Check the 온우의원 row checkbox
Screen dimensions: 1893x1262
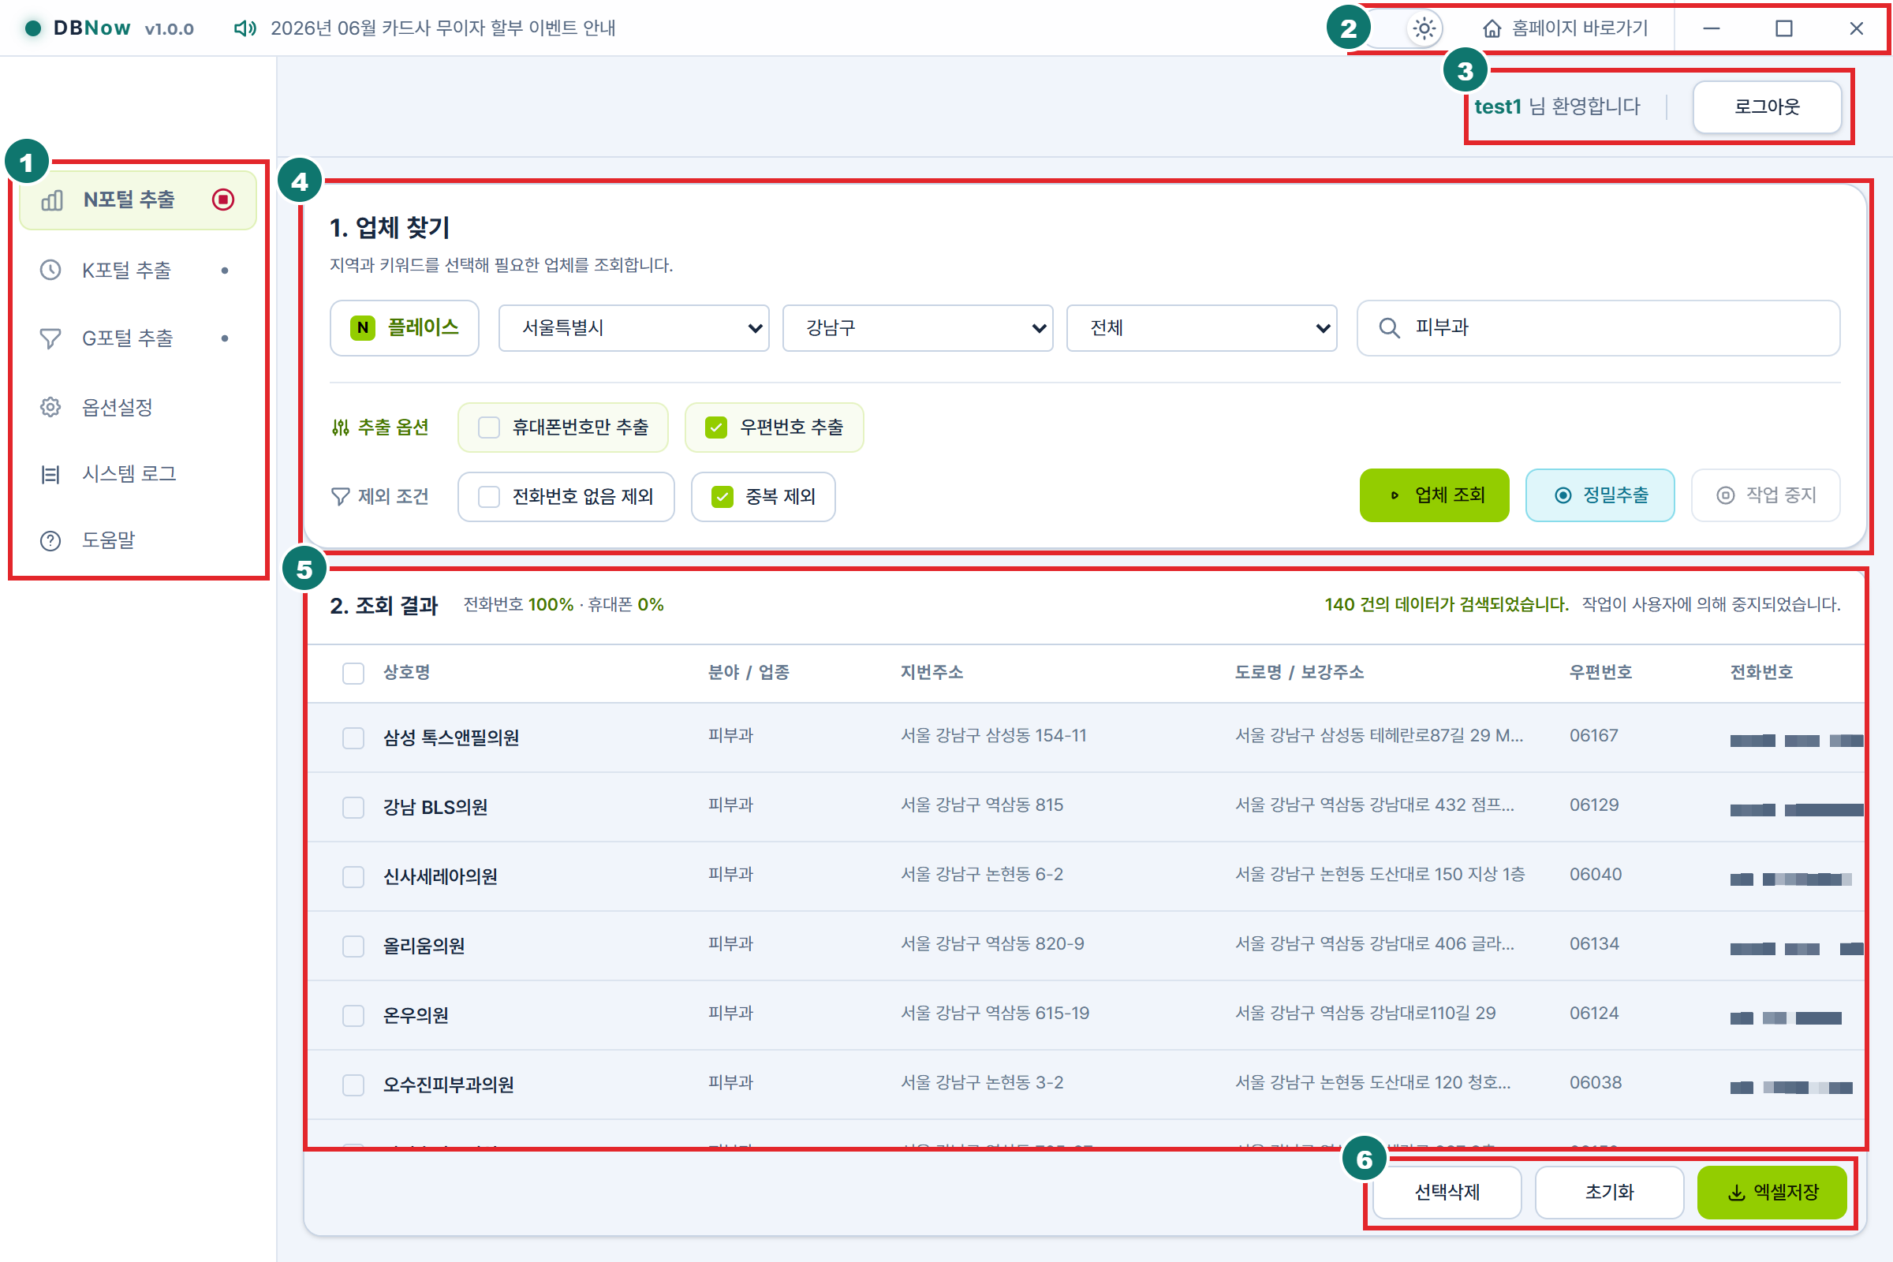353,1016
